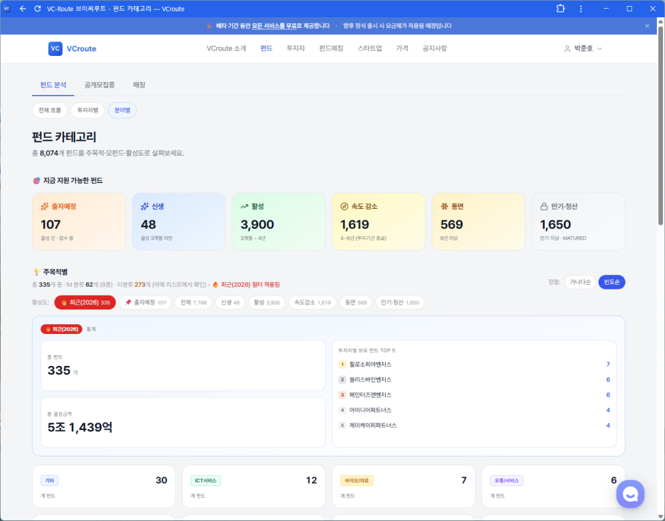Click the VCroute logo icon

[x=55, y=49]
